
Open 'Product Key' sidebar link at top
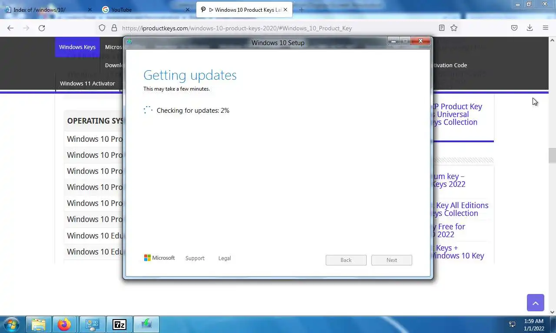457,114
